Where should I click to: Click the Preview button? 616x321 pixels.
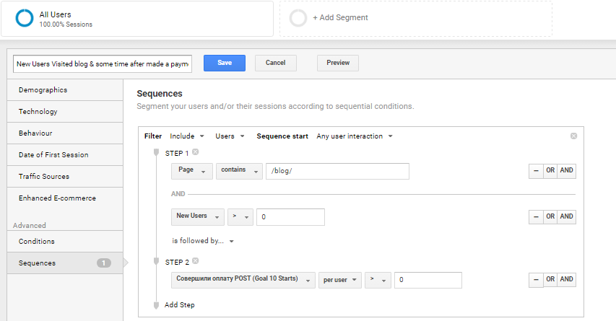click(338, 63)
